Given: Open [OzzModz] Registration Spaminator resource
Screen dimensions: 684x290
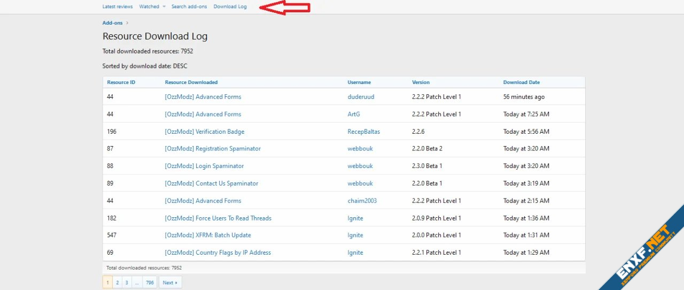Looking at the screenshot, I should tap(213, 149).
